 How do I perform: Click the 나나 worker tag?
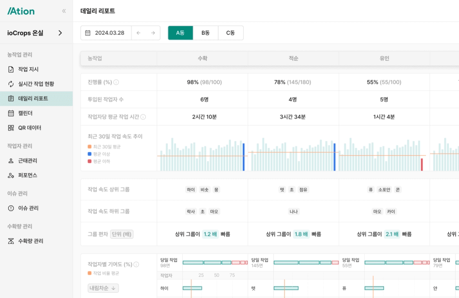(x=293, y=212)
